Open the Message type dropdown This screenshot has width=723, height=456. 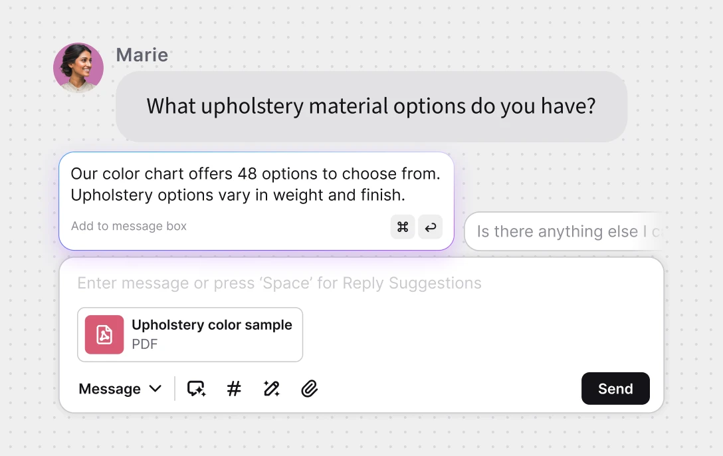click(x=120, y=388)
